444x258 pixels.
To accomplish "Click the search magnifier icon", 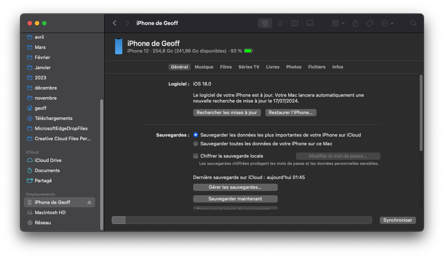I will coord(413,23).
